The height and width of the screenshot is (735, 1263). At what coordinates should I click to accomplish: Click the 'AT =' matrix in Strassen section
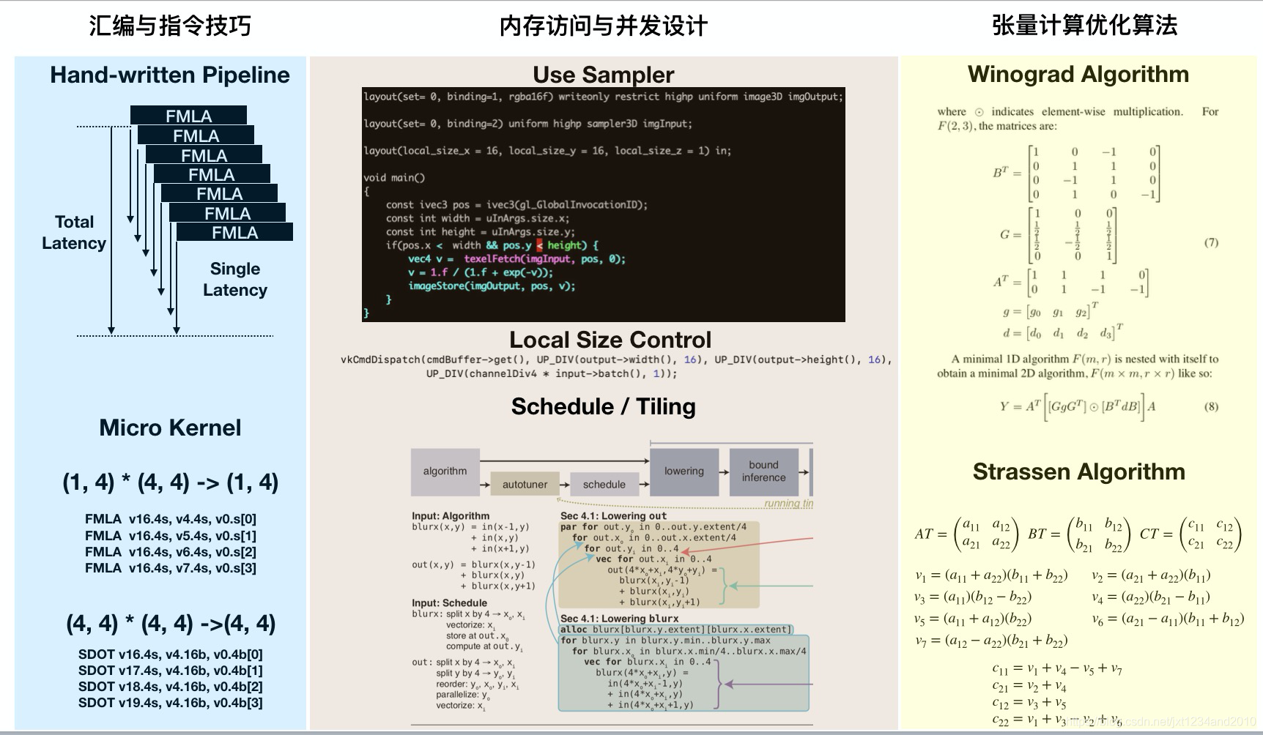coord(966,534)
